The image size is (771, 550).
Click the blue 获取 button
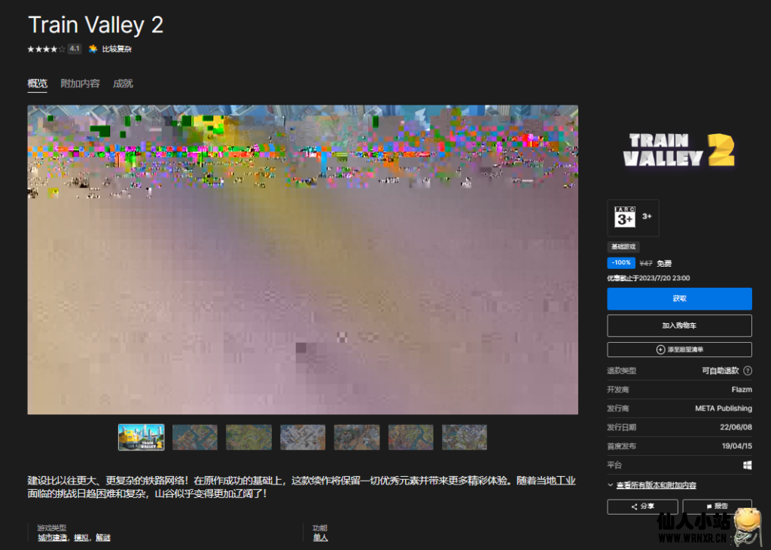(x=680, y=299)
